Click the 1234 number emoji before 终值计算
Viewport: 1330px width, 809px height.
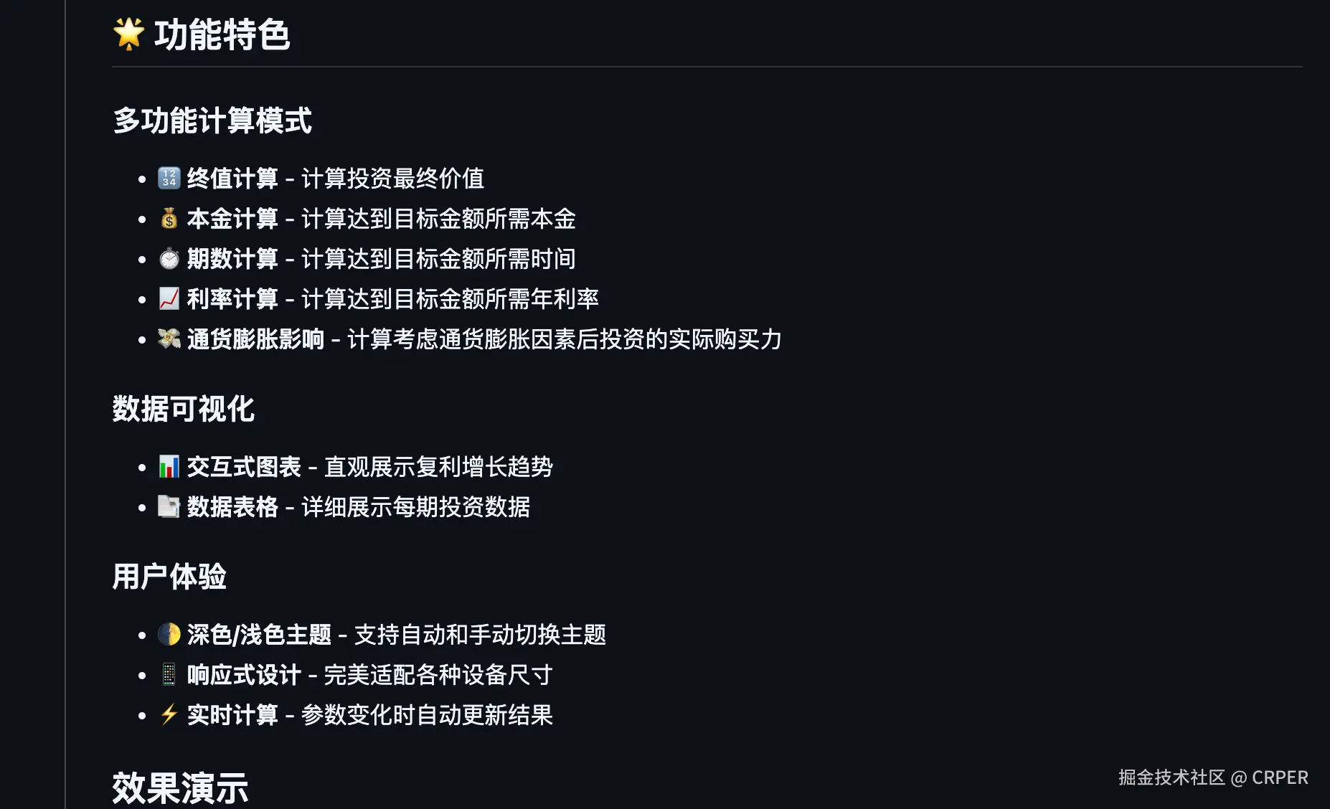click(x=169, y=178)
